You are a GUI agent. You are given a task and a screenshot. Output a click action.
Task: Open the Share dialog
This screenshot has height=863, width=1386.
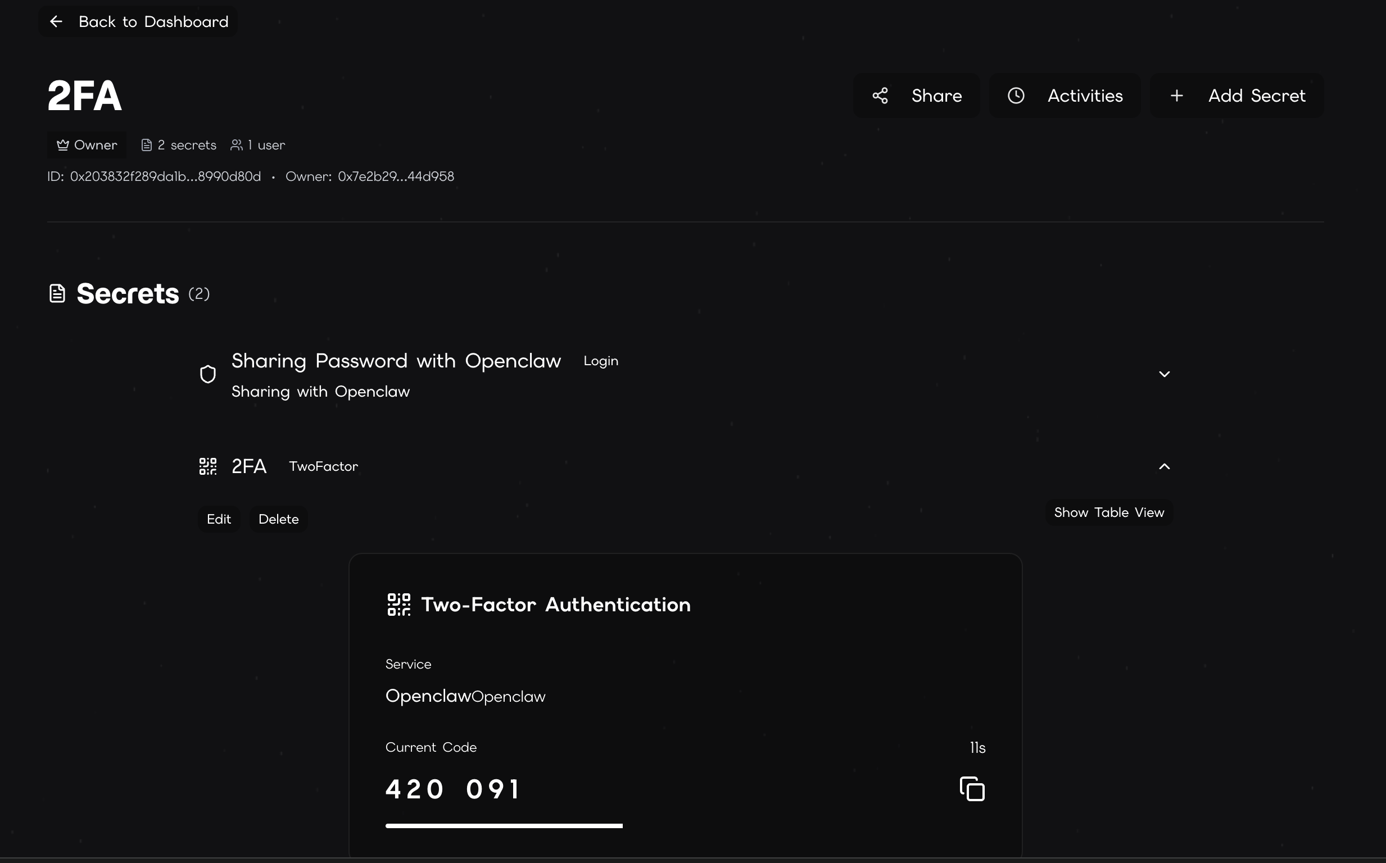point(936,96)
